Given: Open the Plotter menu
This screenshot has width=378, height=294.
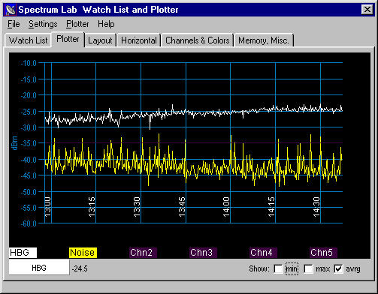Looking at the screenshot, I should [x=77, y=24].
